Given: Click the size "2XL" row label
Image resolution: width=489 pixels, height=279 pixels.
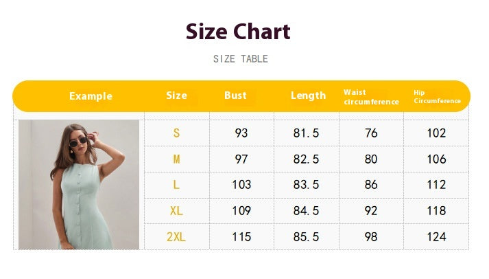Looking at the screenshot, I should point(176,237).
